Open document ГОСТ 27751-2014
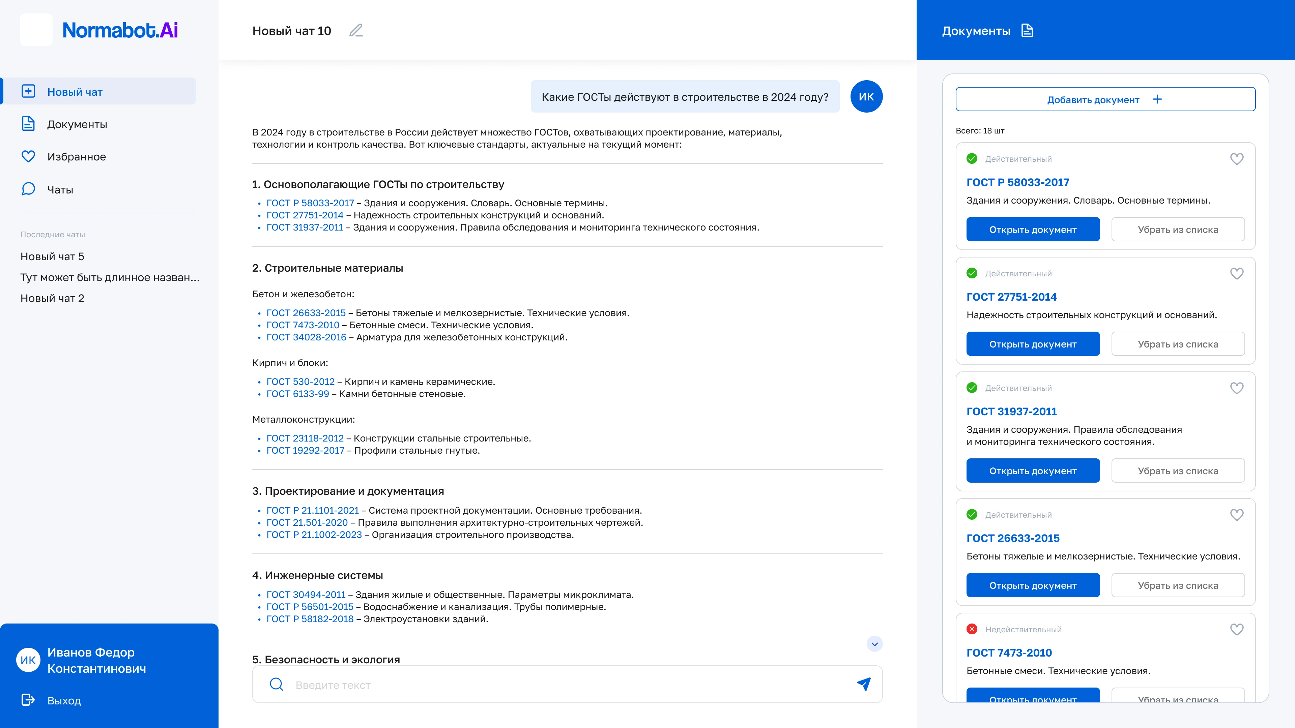Screen dimensions: 1295x728 pyautogui.click(x=1033, y=344)
